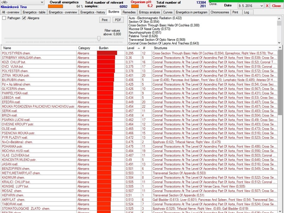Click the structures list scroll-up arrow
Image resolution: width=284 pixels, height=213 pixels.
[x=279, y=18]
